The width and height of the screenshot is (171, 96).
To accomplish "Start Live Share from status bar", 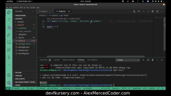I will (53, 88).
